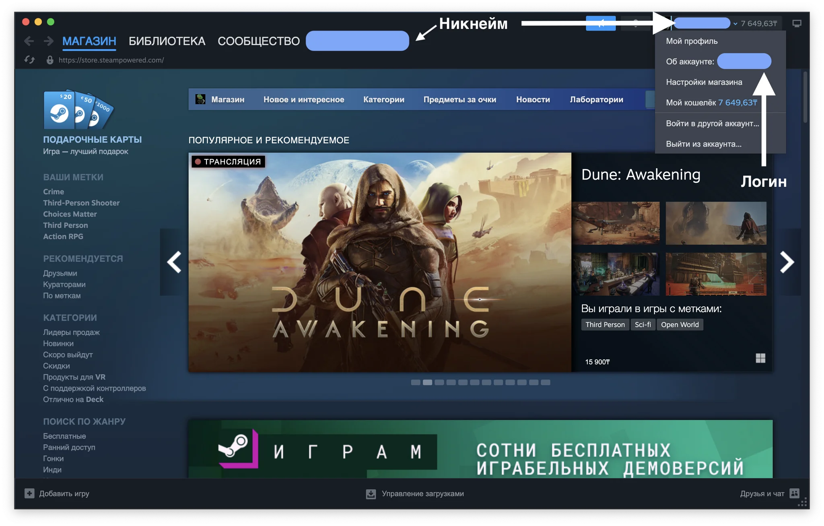Click the Open World tag on Dune
This screenshot has width=824, height=526.
tap(680, 325)
